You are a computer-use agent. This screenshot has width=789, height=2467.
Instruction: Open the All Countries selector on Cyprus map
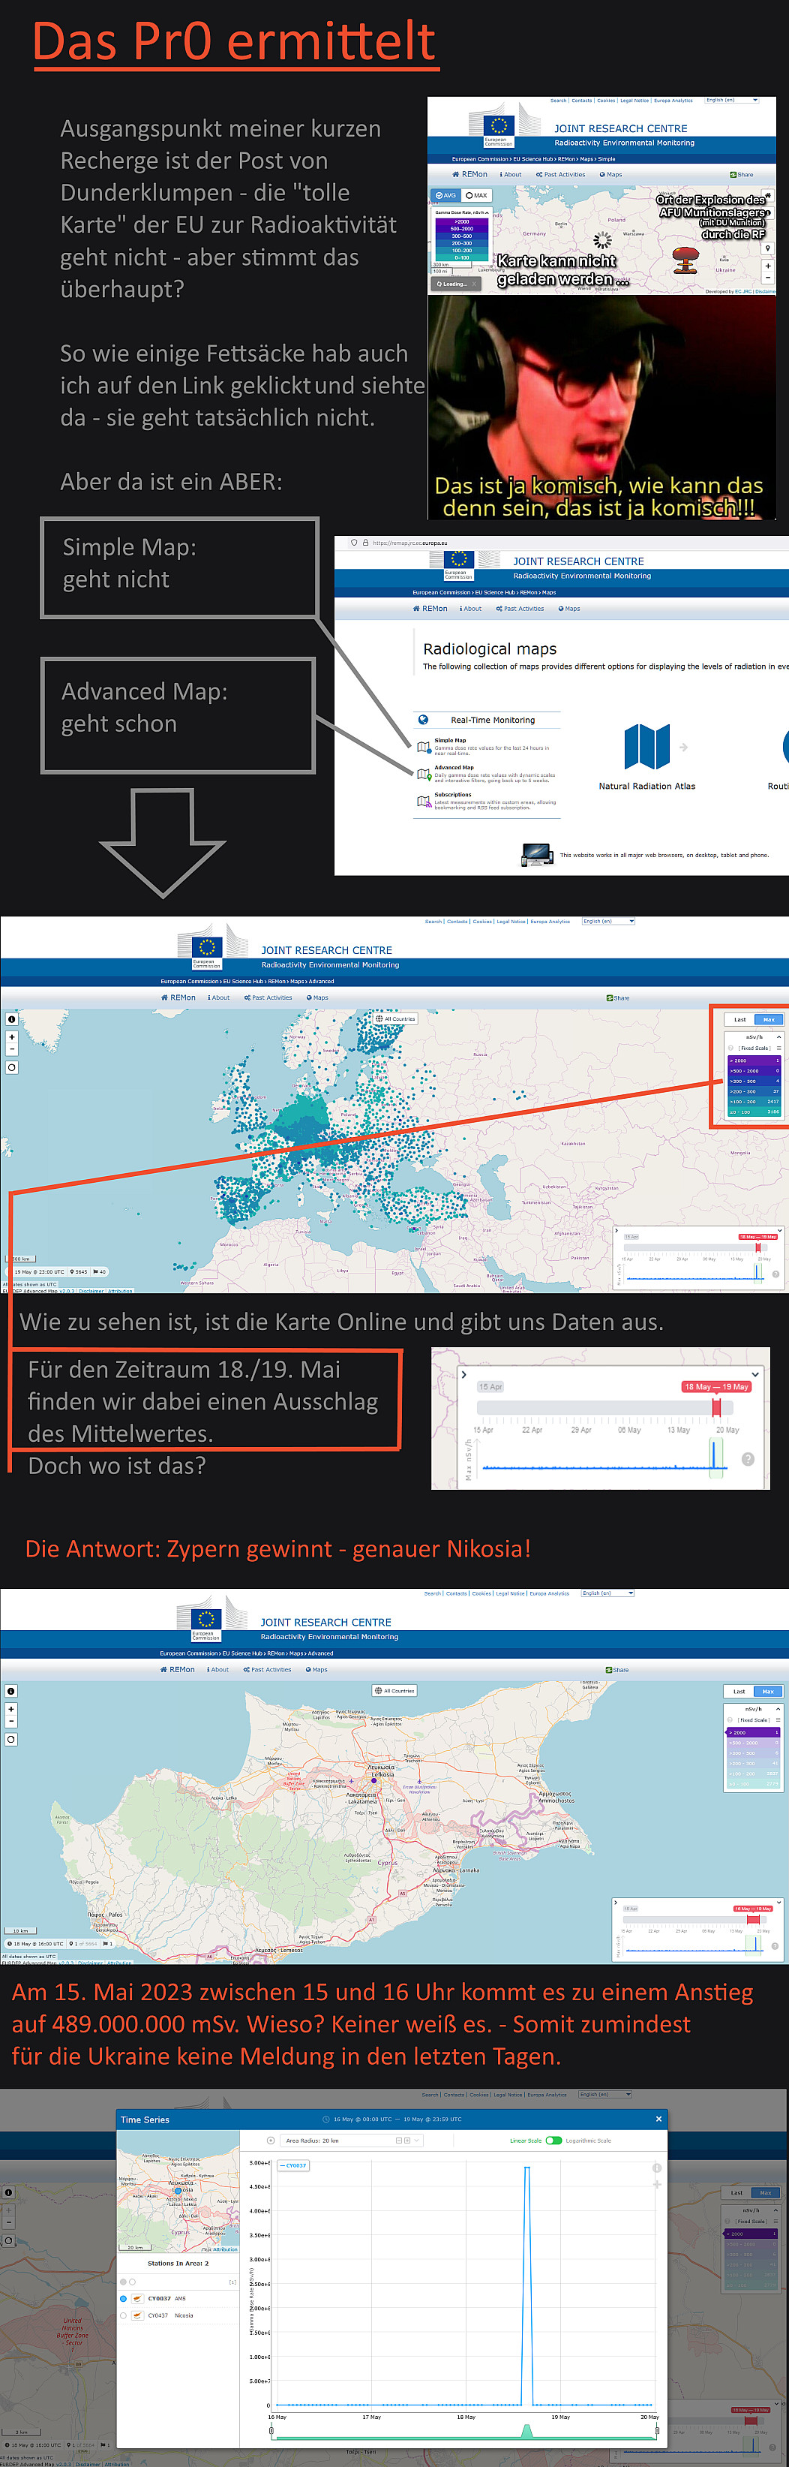[394, 1690]
